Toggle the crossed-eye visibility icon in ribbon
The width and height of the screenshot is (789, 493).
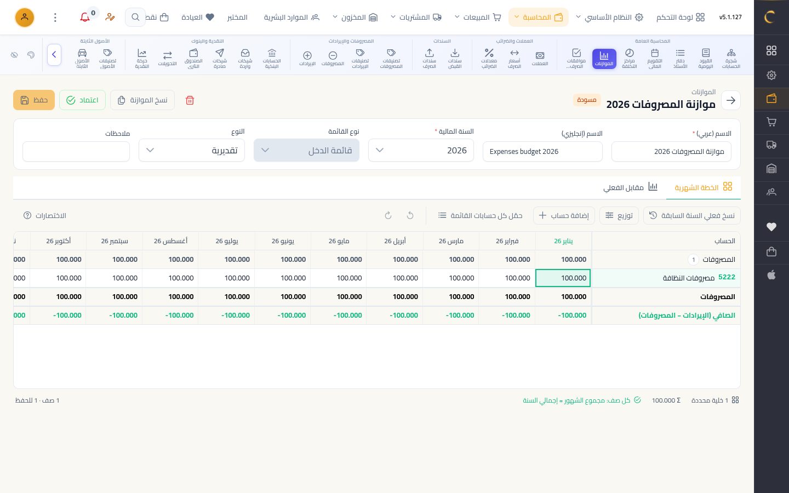point(15,55)
